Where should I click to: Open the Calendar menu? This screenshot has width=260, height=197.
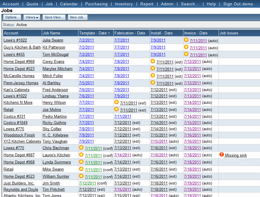(69, 4)
